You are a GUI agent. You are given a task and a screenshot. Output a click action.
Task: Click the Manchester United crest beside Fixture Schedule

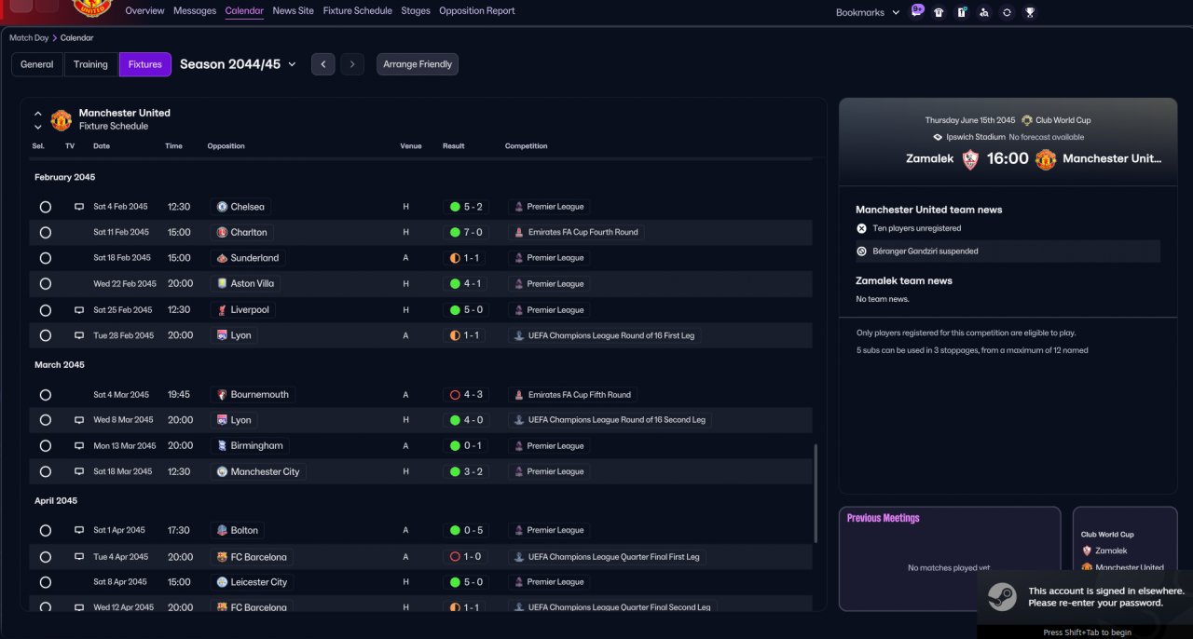click(61, 120)
